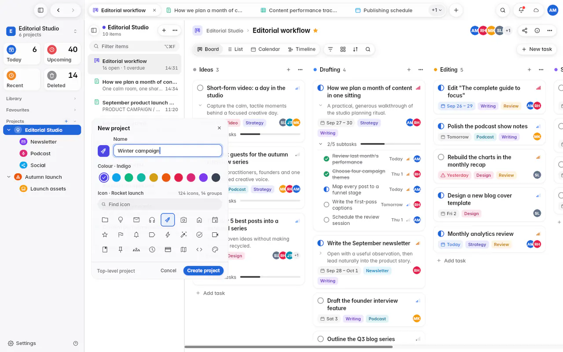This screenshot has height=352, width=563.
Task: Open the Publishing schedule tab
Action: point(384,10)
